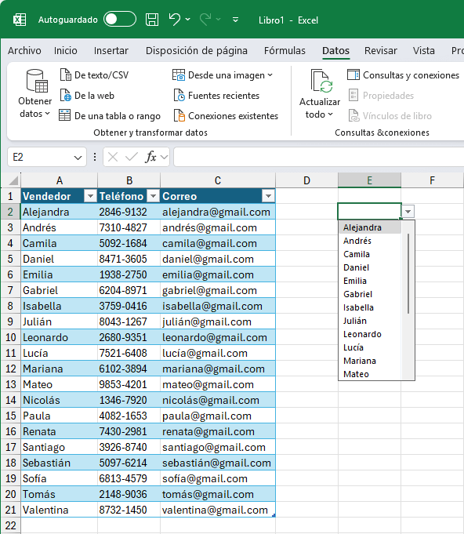This screenshot has width=464, height=534.
Task: Open the Fórmulas tab
Action: (285, 51)
